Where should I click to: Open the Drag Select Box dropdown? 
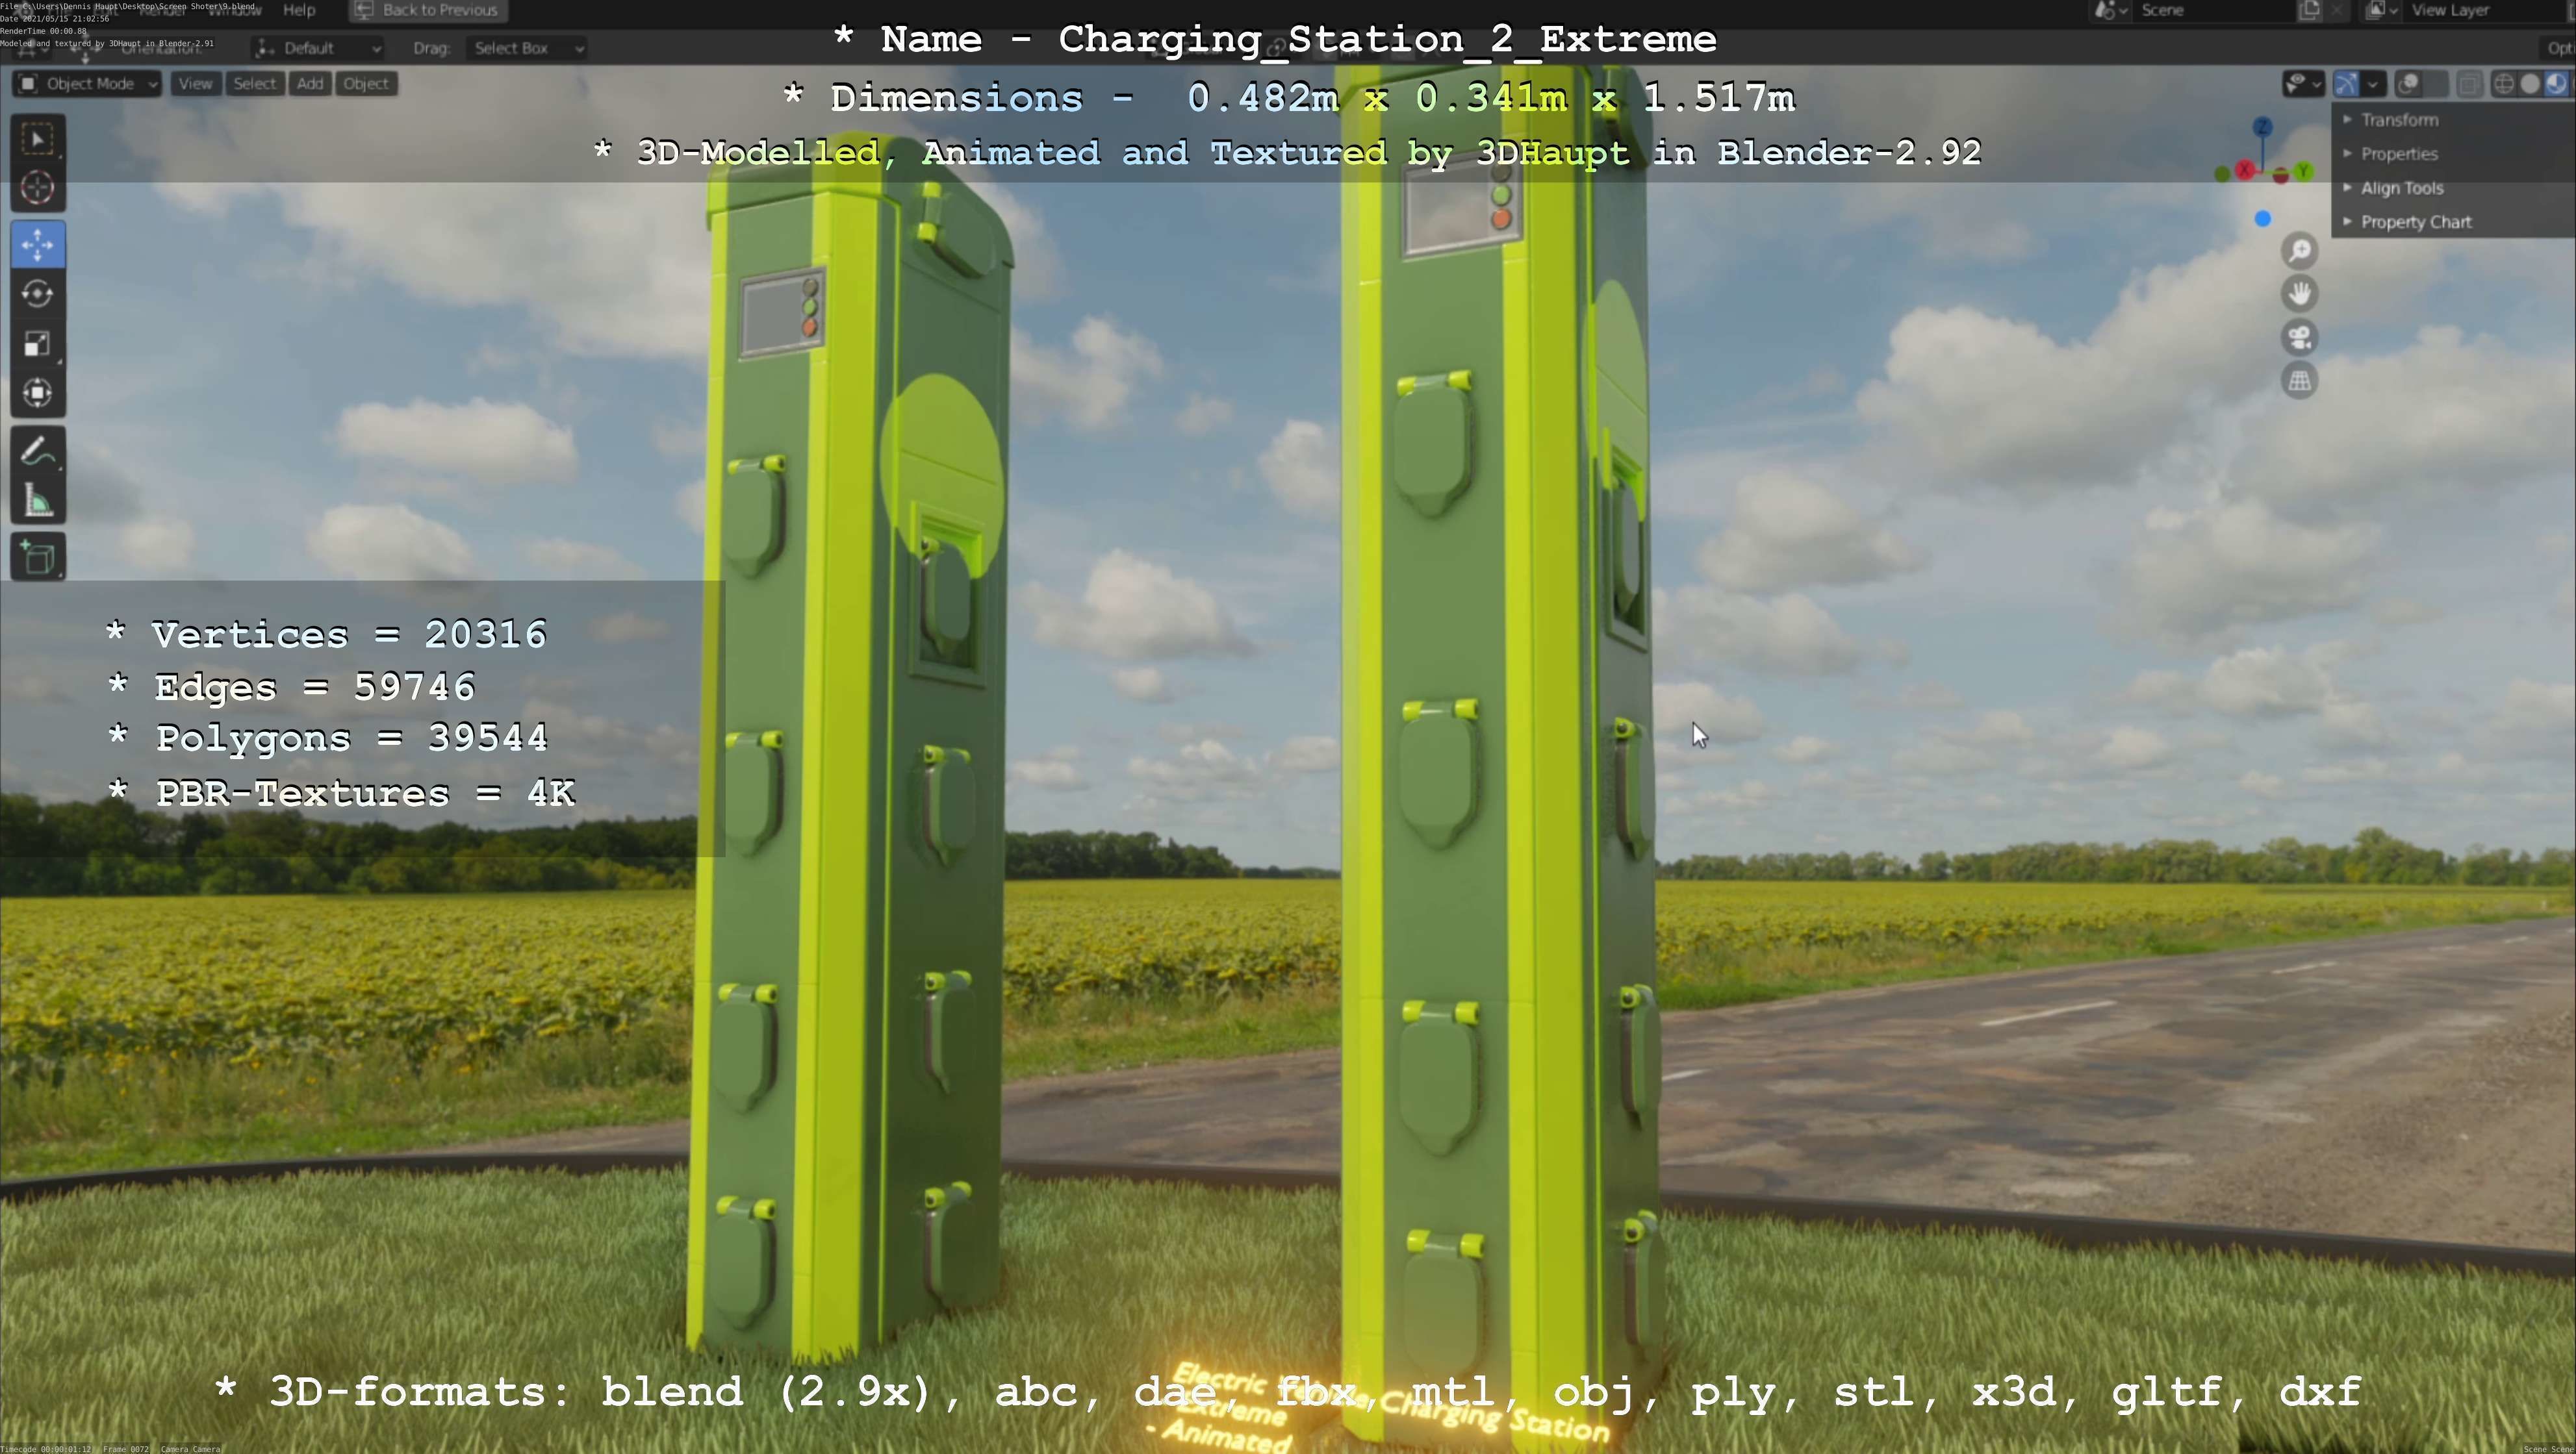coord(527,48)
